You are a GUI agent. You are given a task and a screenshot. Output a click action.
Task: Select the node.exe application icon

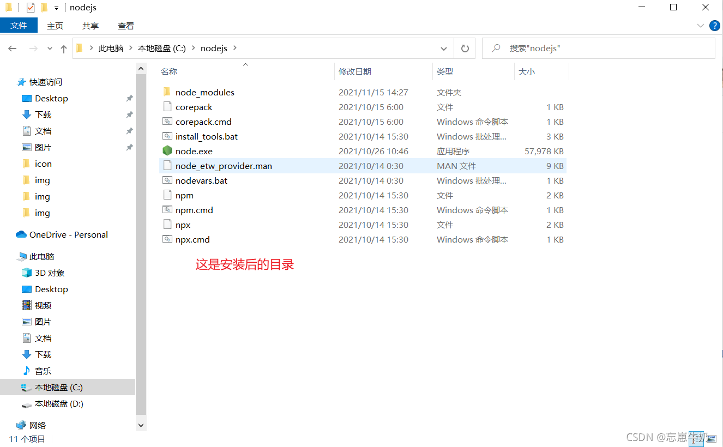[x=167, y=151]
